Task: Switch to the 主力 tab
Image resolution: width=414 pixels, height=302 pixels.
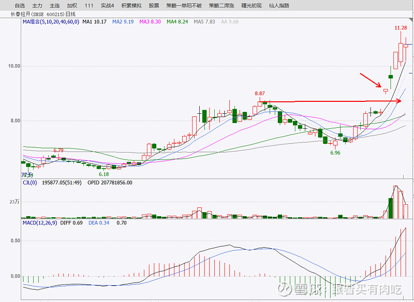Action: pos(37,6)
